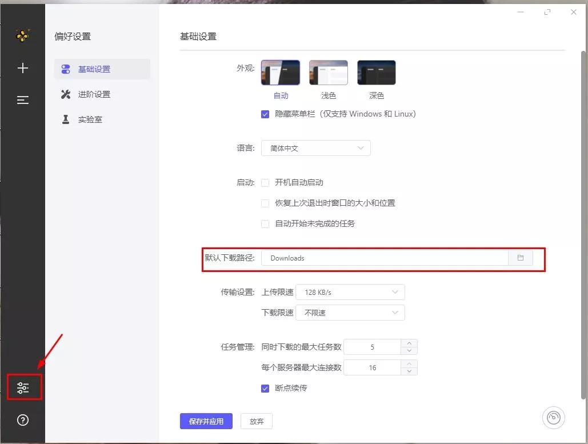This screenshot has height=444, width=588.
Task: Uncheck the 断点续传 option
Action: [265, 388]
